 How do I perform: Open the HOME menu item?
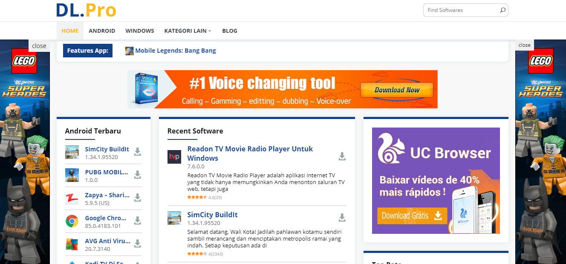[x=70, y=31]
